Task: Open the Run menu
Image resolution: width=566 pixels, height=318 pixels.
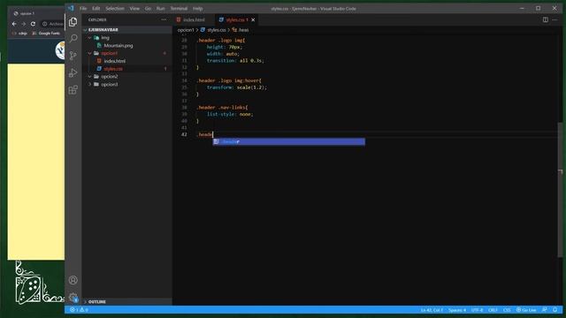Action: point(161,8)
